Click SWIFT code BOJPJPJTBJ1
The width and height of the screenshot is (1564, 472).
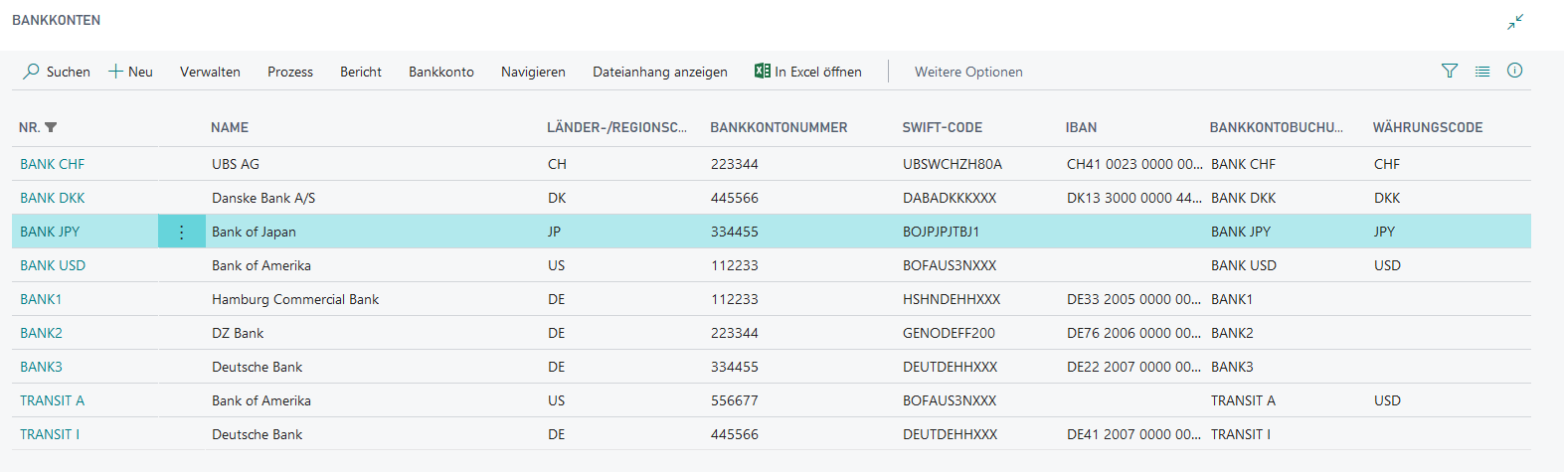click(942, 232)
